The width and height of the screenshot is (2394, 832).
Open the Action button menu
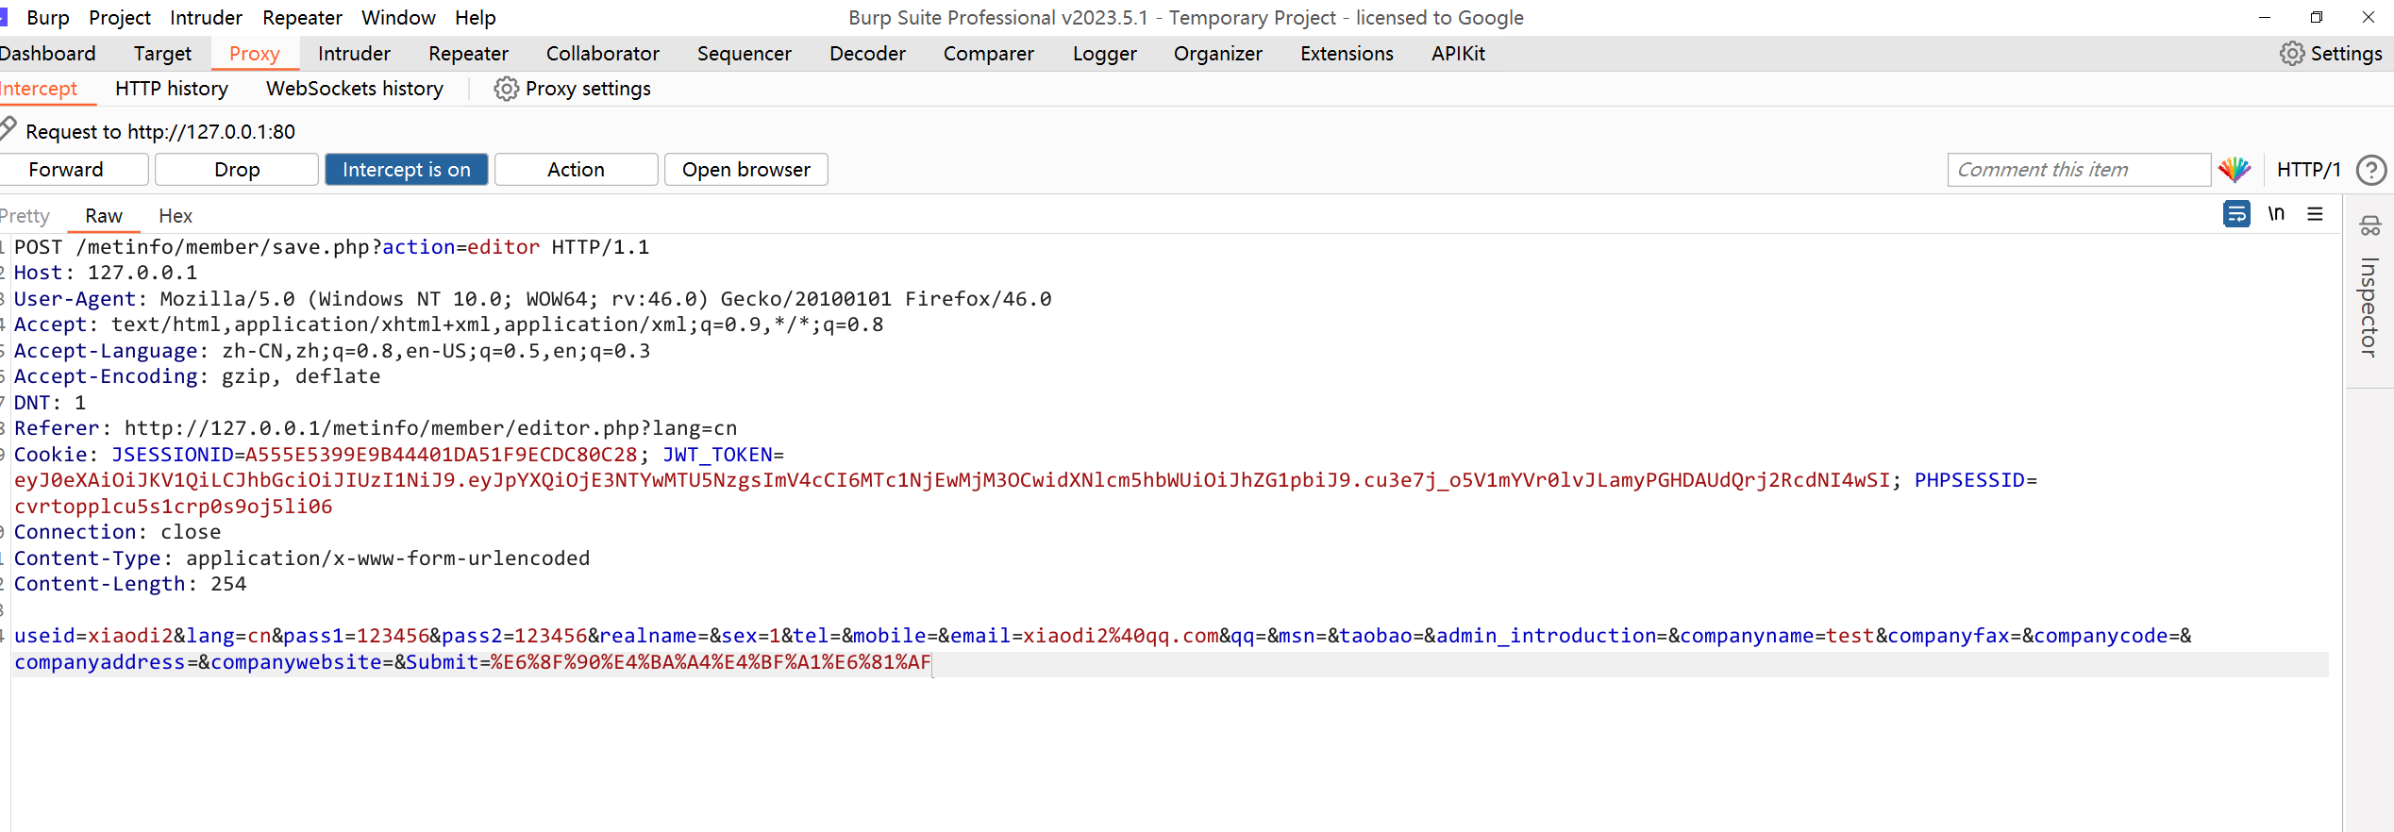click(x=576, y=170)
